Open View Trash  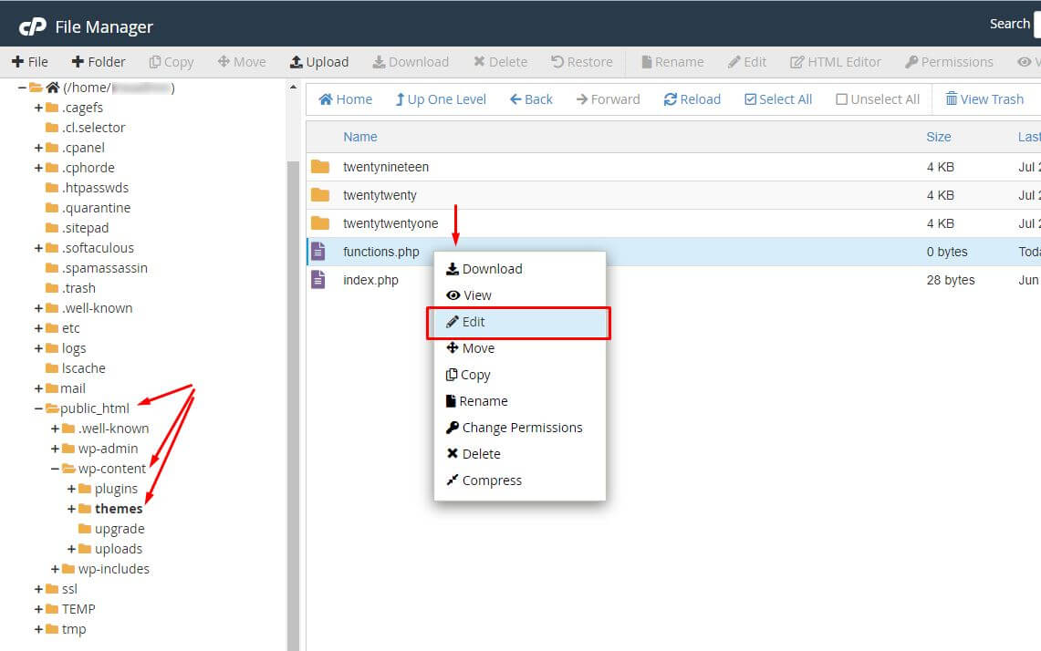(x=984, y=98)
